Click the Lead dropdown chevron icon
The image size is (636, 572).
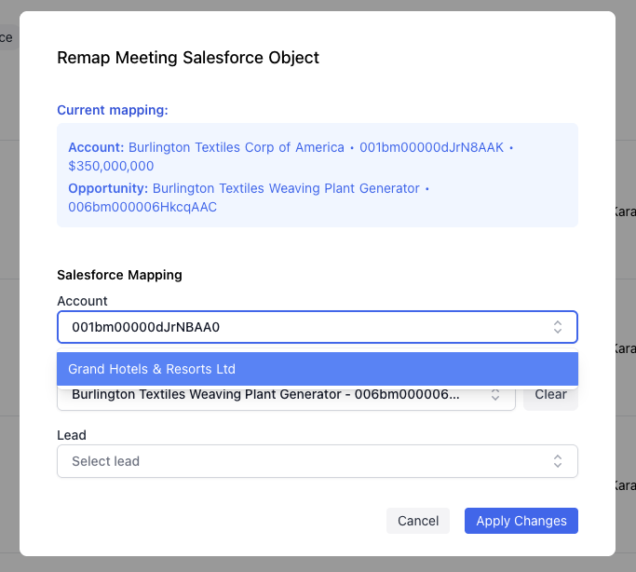pyautogui.click(x=557, y=461)
